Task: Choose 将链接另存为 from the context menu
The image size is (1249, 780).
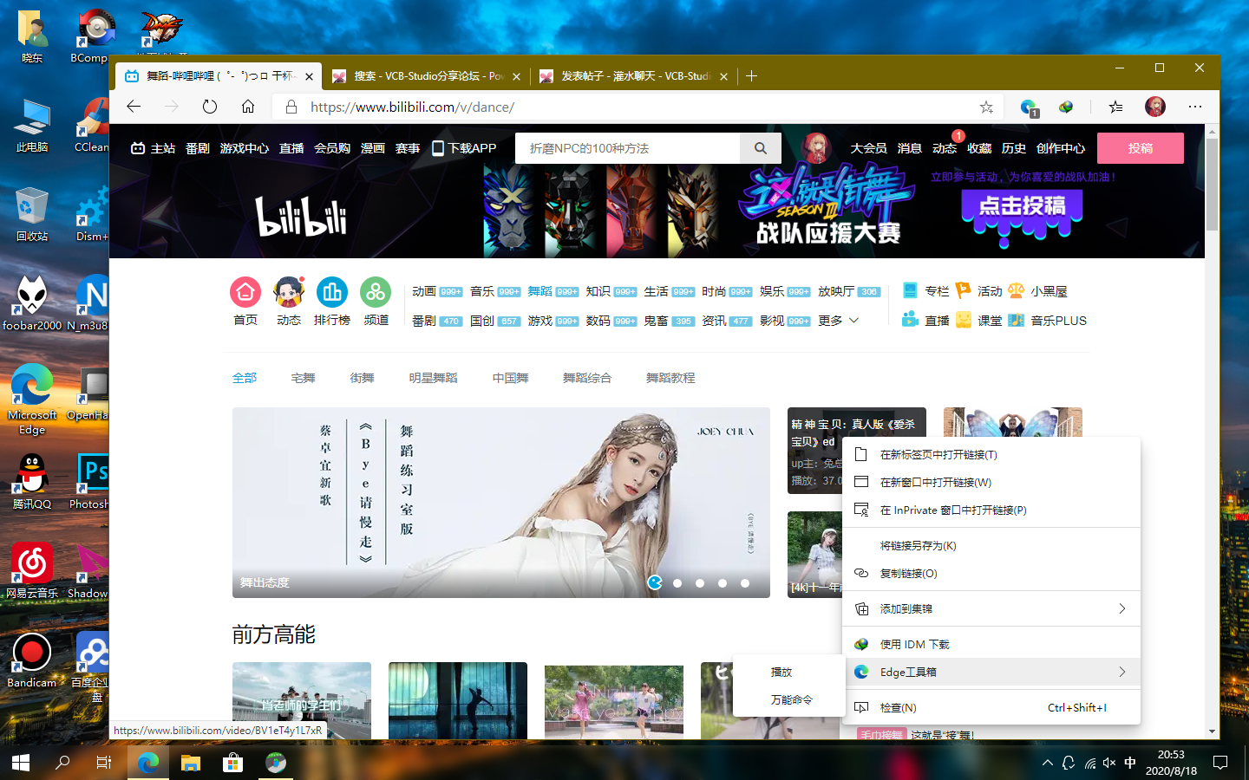Action: pos(991,546)
